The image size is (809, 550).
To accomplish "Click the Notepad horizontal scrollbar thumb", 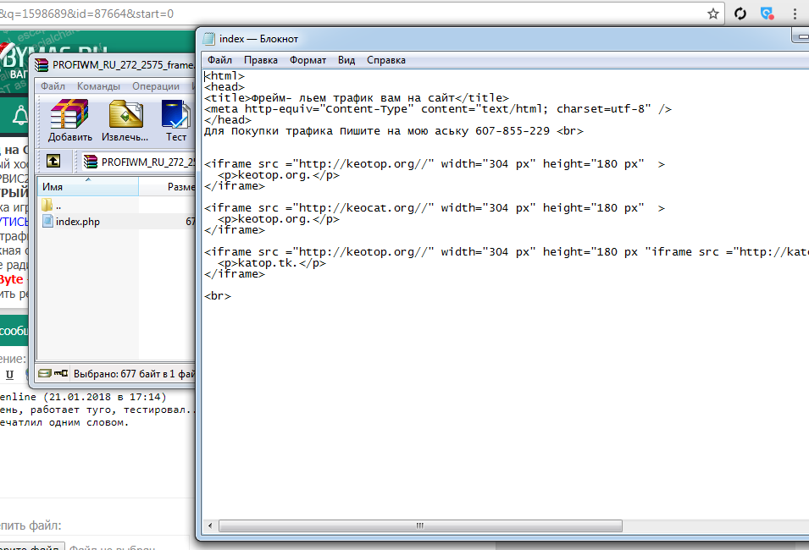I will click(419, 525).
